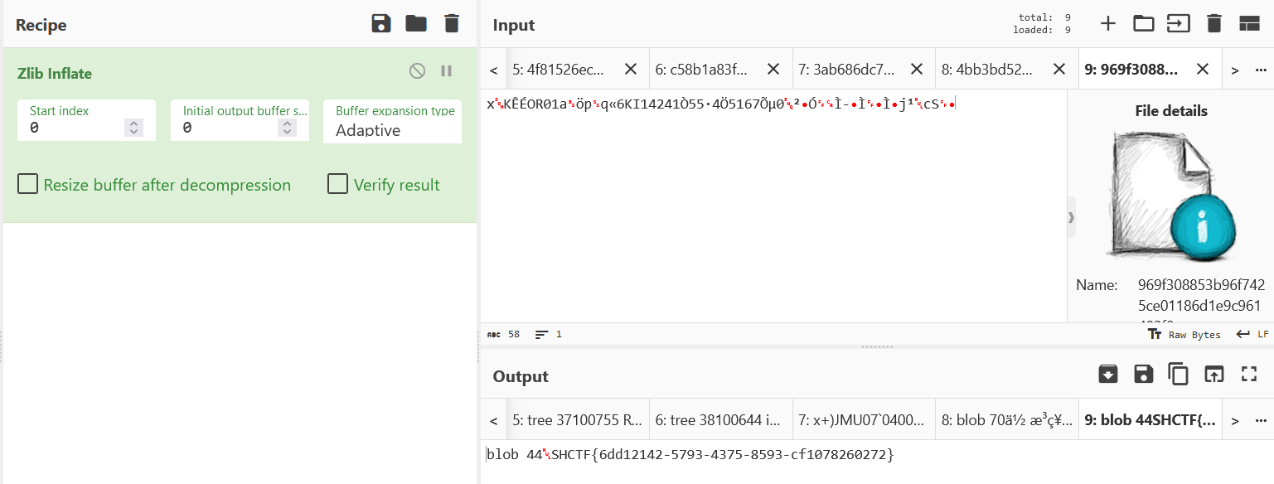Clear the recipe with trash icon

(x=452, y=23)
